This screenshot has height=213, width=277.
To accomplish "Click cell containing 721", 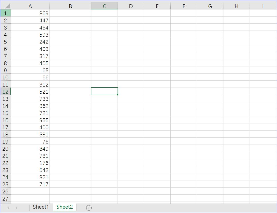I will pos(30,113).
